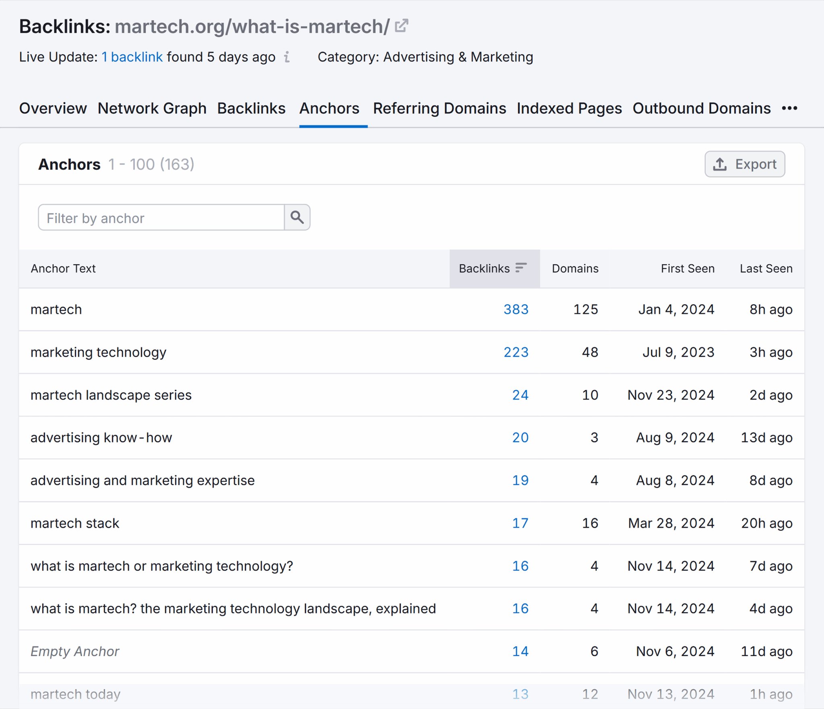Open the page in new tab via external link icon
This screenshot has width=824, height=709.
pos(402,25)
